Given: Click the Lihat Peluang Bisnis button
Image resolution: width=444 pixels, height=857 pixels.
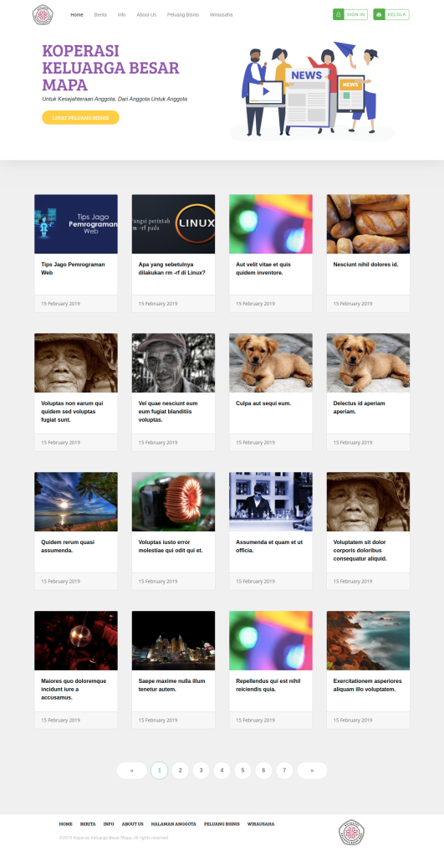Looking at the screenshot, I should tap(80, 117).
